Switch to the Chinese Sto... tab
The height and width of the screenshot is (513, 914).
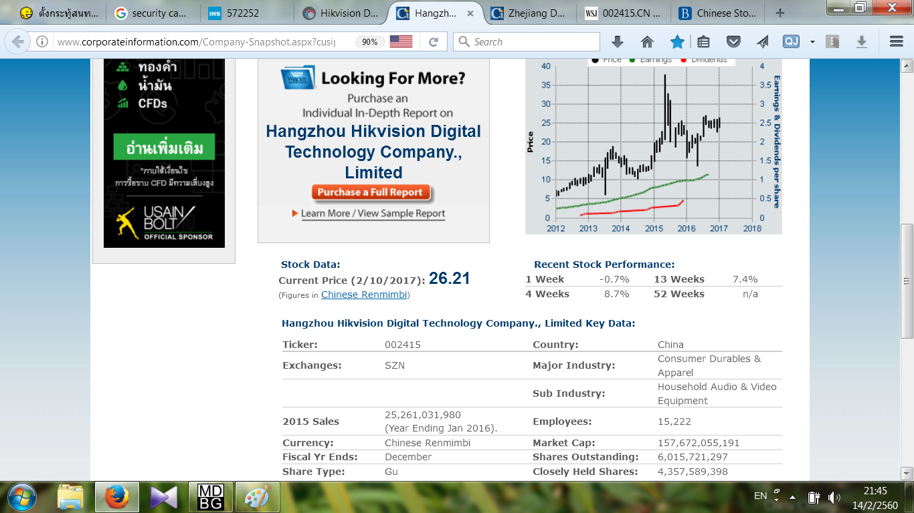coord(719,13)
